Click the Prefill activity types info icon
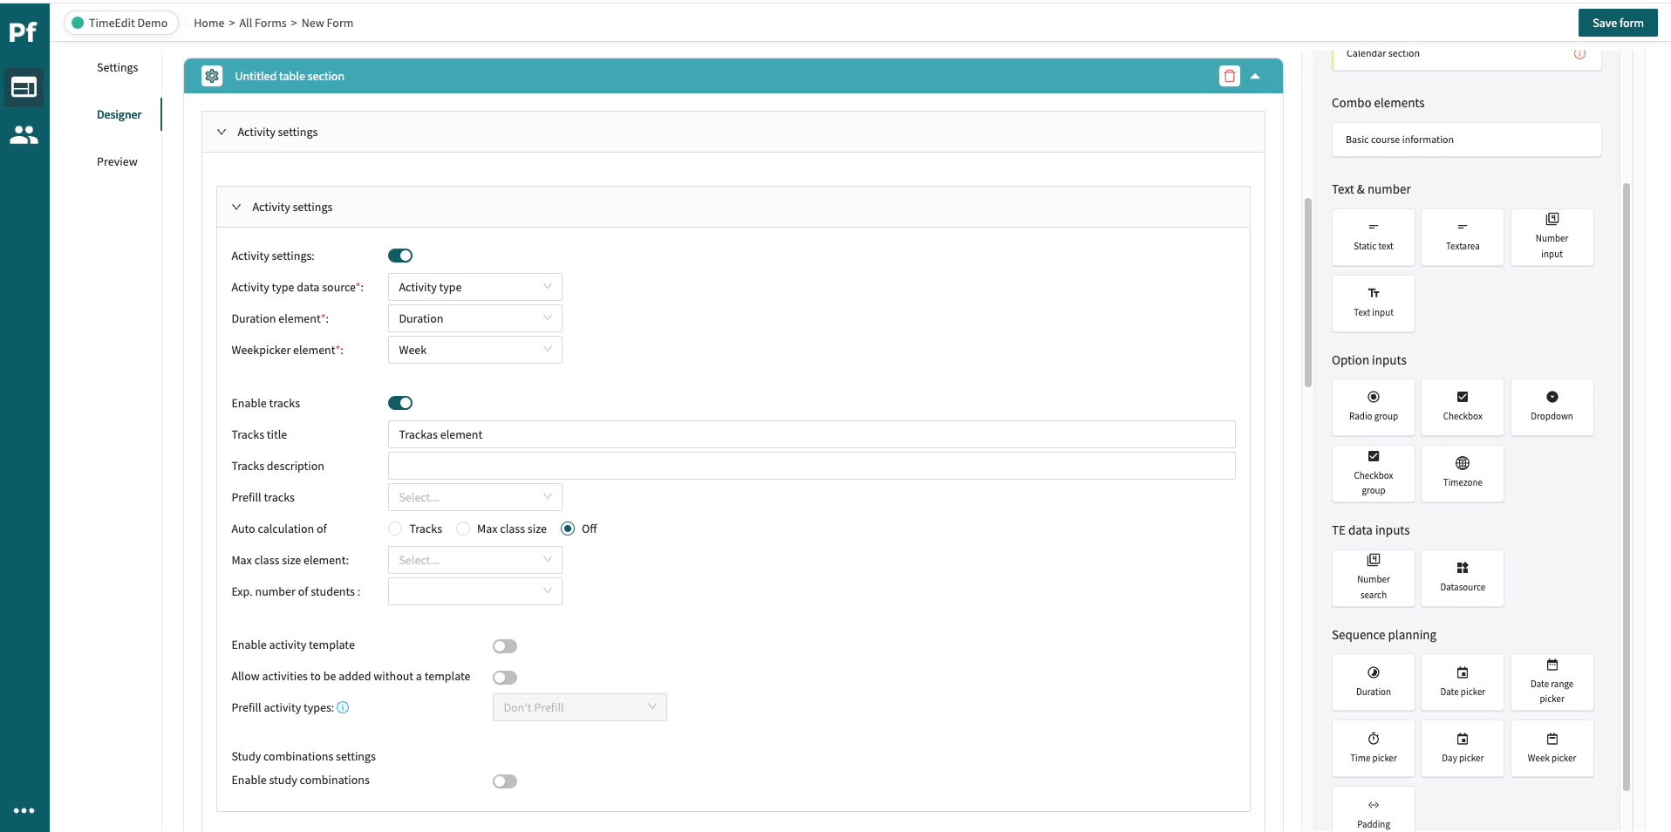This screenshot has width=1671, height=832. 343,707
